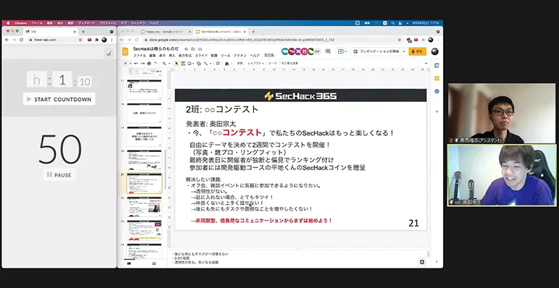Switch to the 'happy you' Slides tab
559x288 pixels.
(165, 31)
